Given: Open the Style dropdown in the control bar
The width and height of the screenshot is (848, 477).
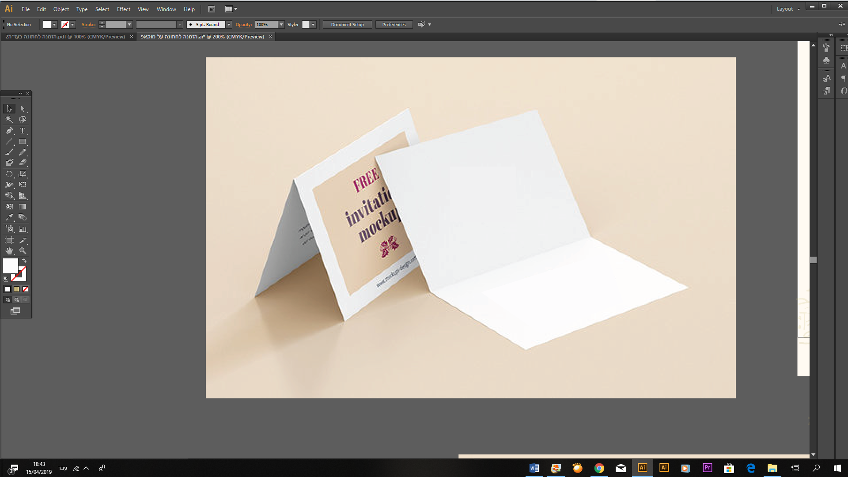Looking at the screenshot, I should [313, 24].
